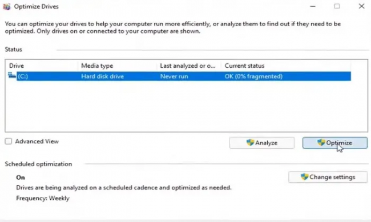Viewport: 371px width, 222px height.
Task: Click the 'OK (0% fragmented)' status
Action: 253,76
